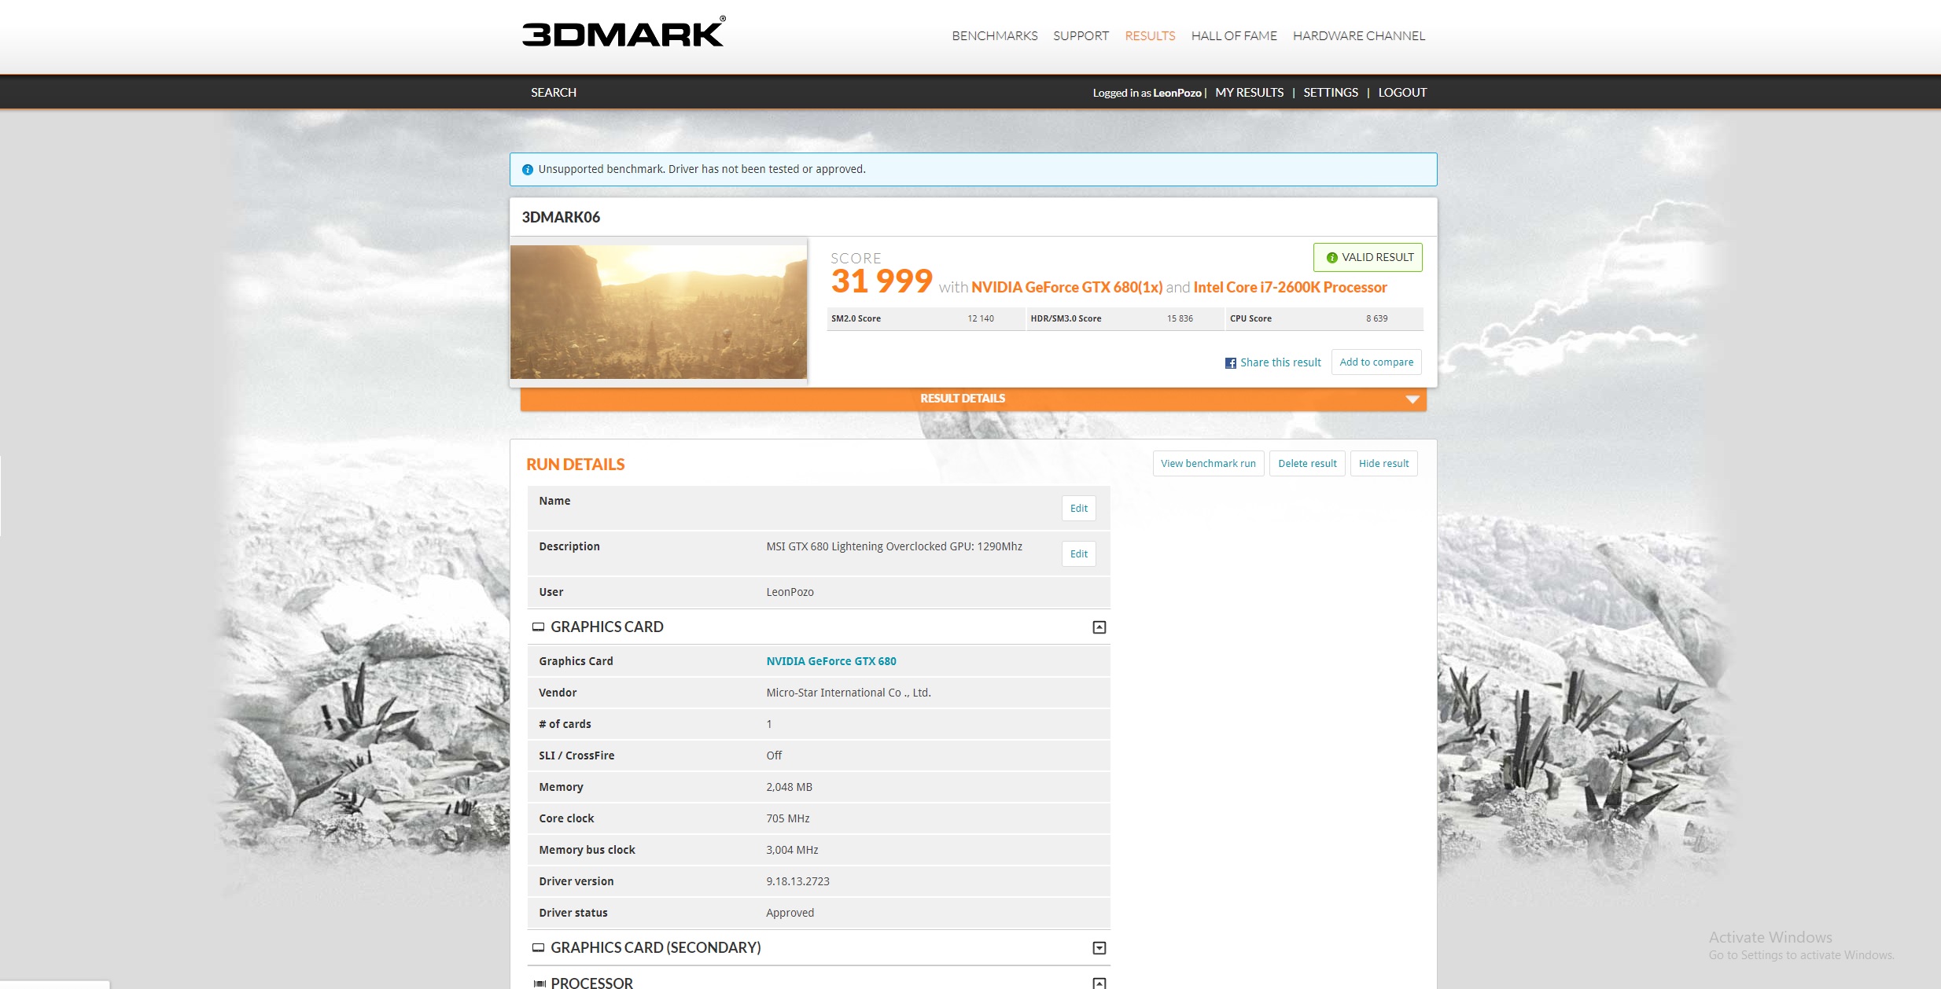Click LOGOUT
Image resolution: width=1941 pixels, height=989 pixels.
(1402, 93)
